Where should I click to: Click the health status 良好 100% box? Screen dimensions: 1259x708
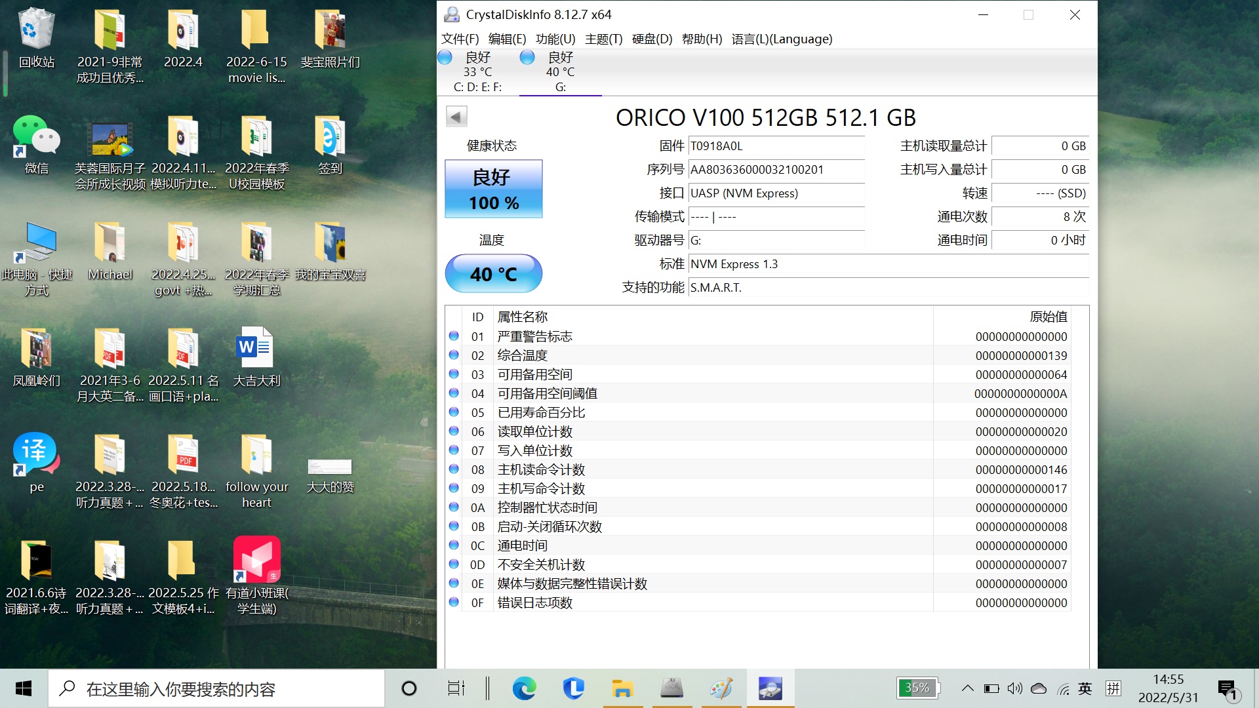coord(494,189)
